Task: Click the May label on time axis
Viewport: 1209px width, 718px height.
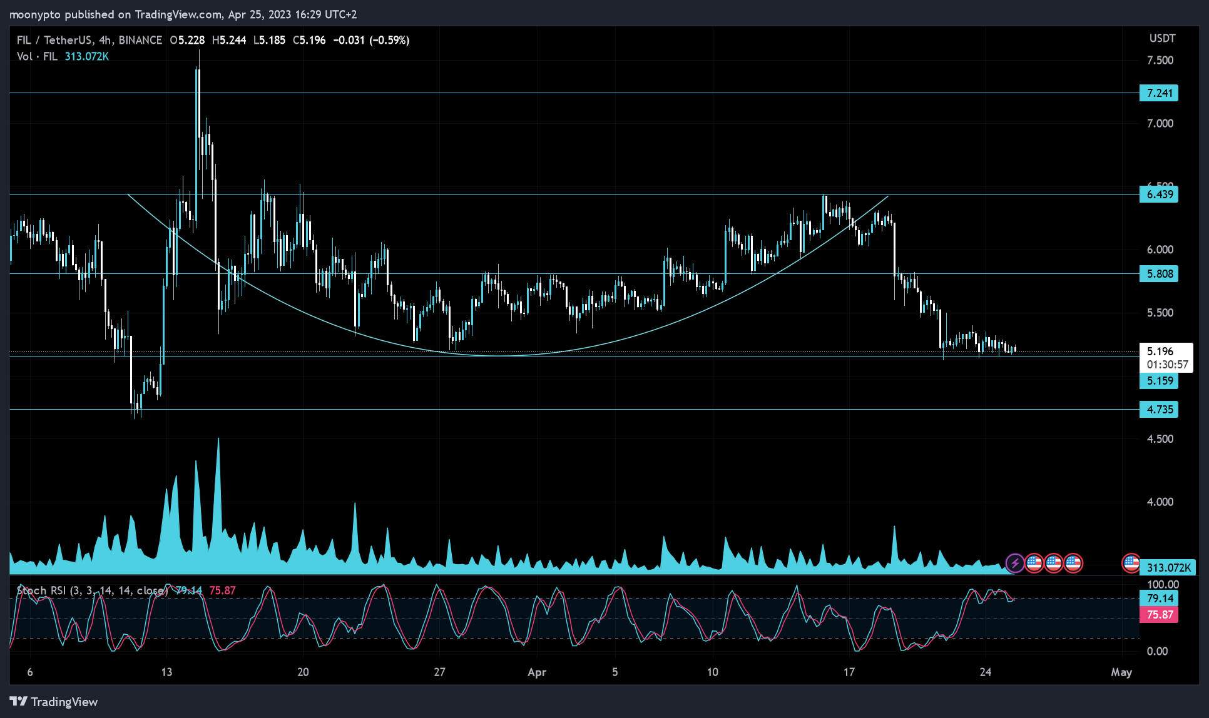Action: [1121, 672]
